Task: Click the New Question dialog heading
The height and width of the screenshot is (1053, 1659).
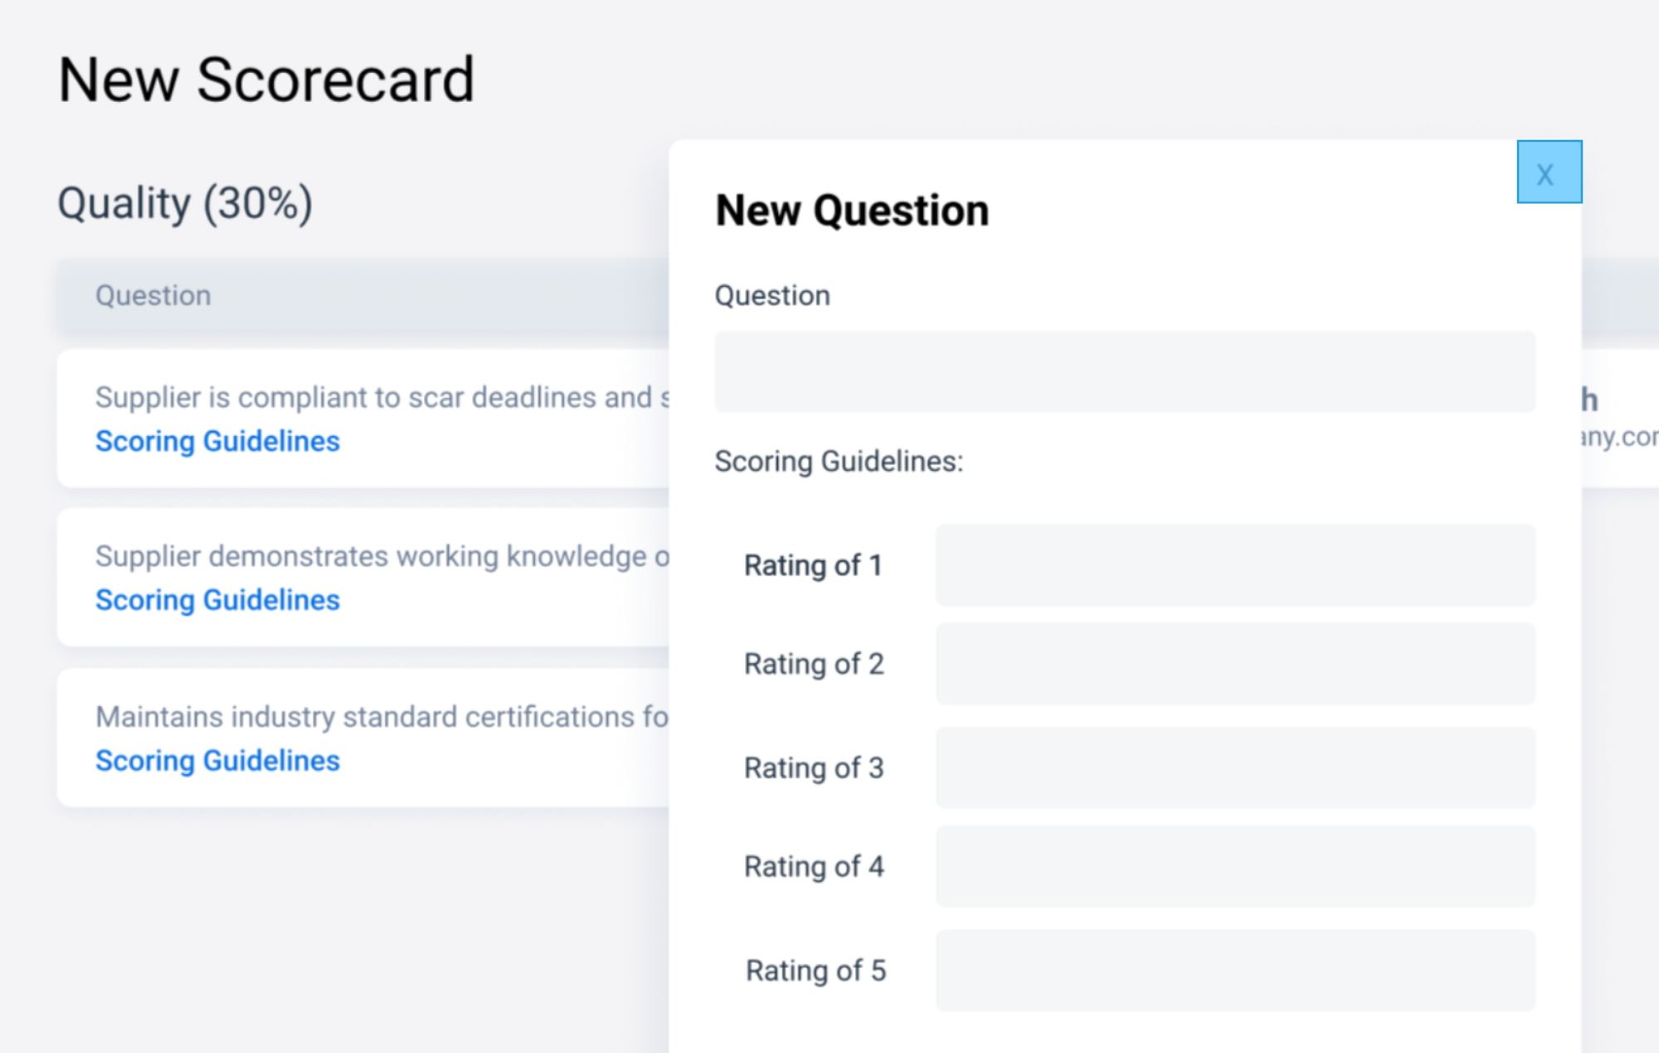Action: (x=852, y=211)
